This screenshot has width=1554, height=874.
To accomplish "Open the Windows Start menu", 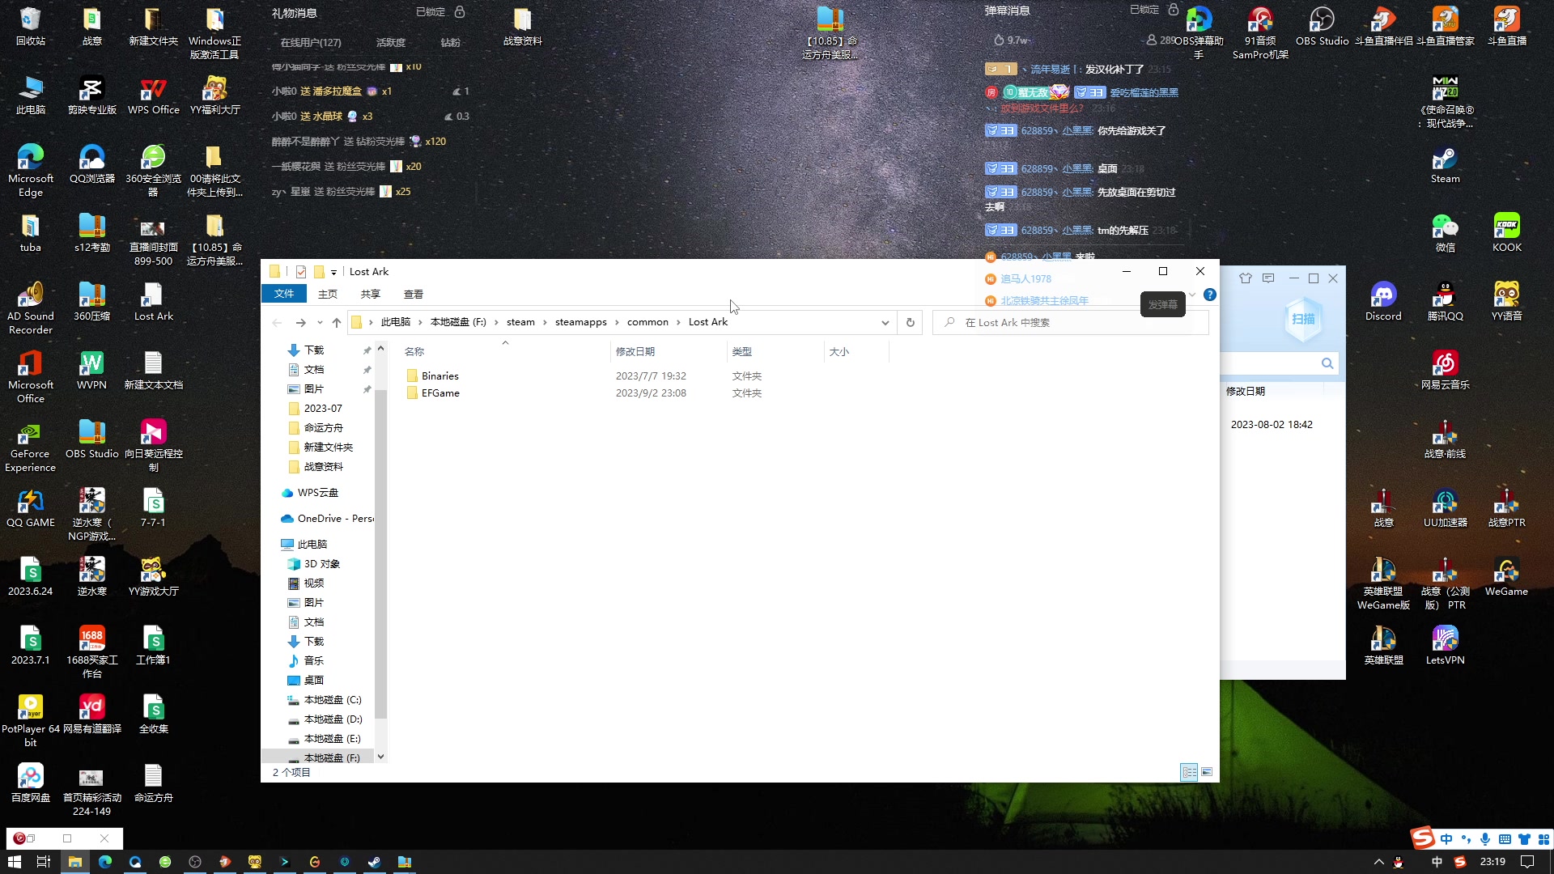I will pyautogui.click(x=14, y=862).
